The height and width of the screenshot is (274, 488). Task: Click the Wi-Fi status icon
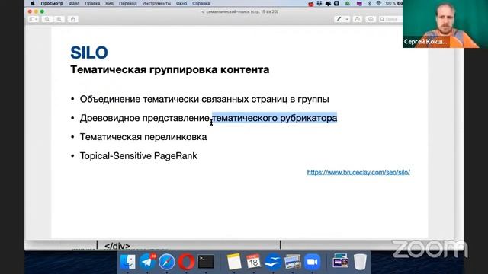pyautogui.click(x=378, y=3)
